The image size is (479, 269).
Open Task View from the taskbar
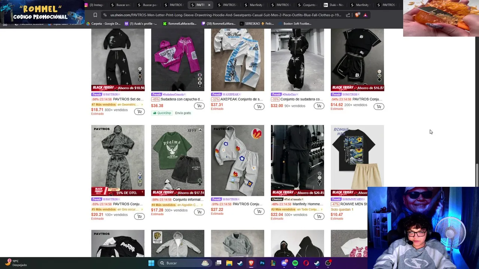[x=219, y=263]
